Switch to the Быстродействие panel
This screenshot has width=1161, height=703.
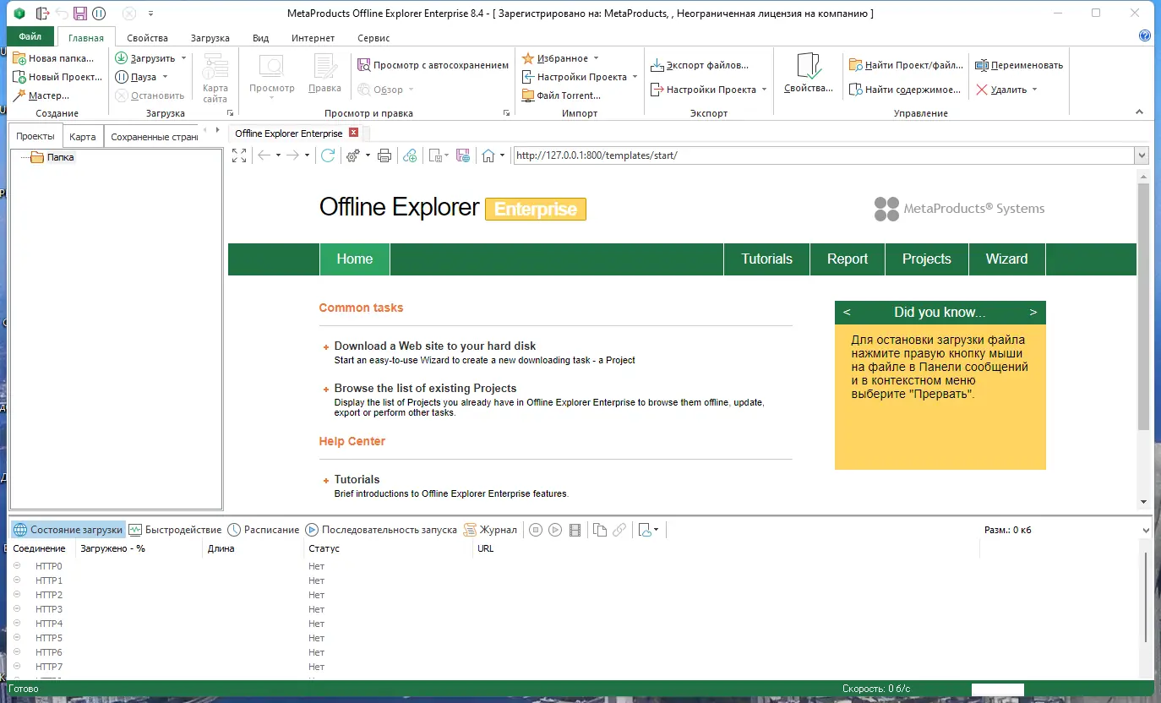[x=175, y=530]
